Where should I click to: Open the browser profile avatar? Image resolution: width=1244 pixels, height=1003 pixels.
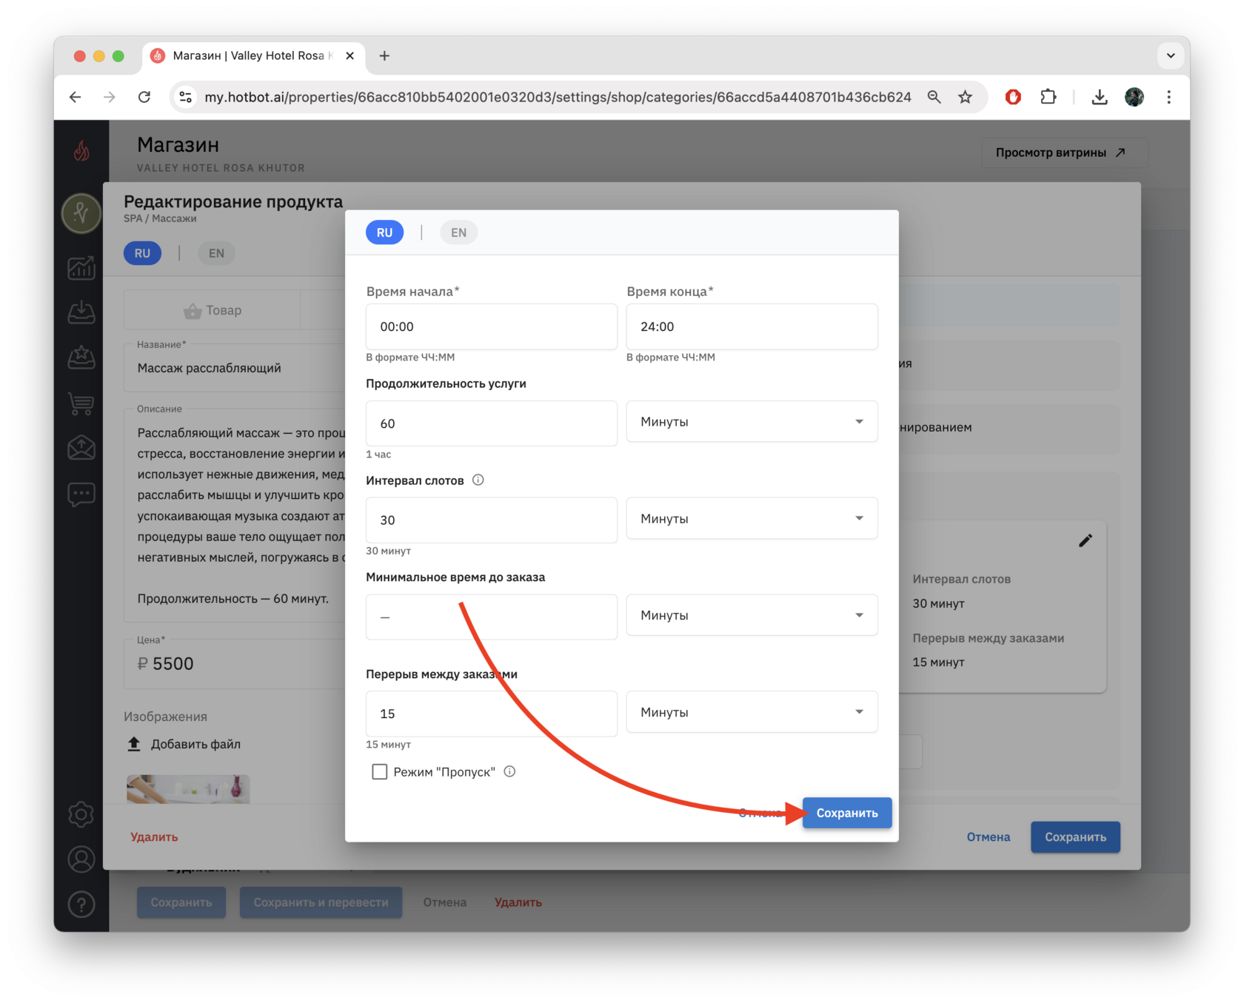pos(1134,97)
